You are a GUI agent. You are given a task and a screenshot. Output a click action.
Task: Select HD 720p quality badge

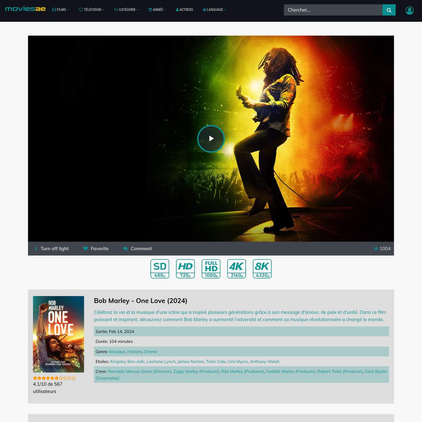tap(185, 269)
